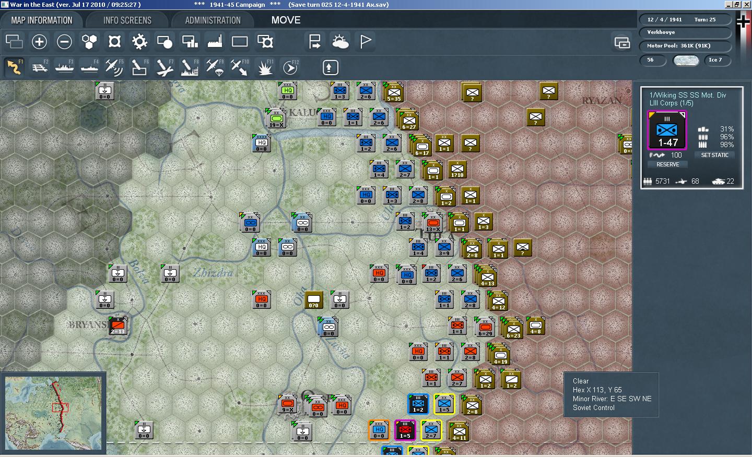Select the 0?0 dark yellow counter
This screenshot has width=752, height=457.
[x=313, y=300]
